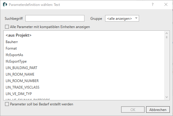Click the list scrollbar up arrow
This screenshot has height=116, width=173.
[167, 33]
